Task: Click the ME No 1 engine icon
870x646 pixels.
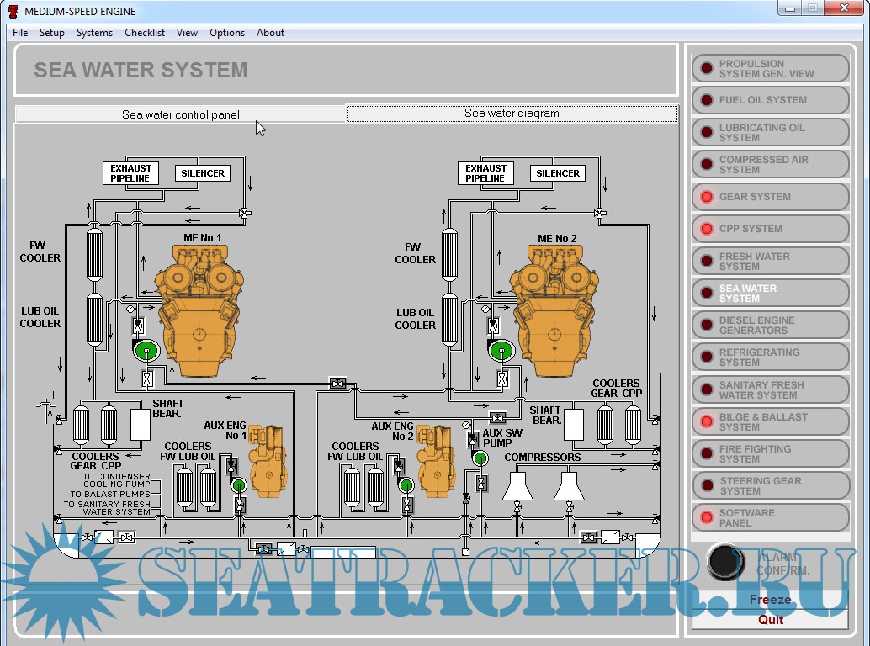Action: [200, 307]
